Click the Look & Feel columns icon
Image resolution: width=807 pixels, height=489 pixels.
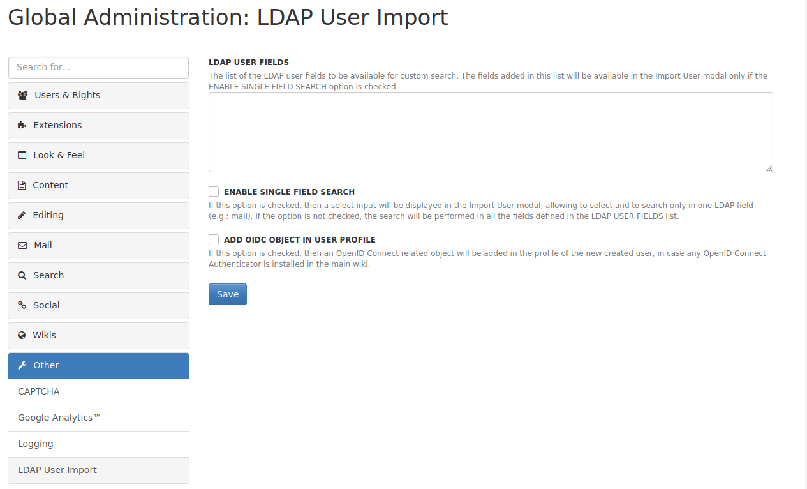tap(22, 155)
